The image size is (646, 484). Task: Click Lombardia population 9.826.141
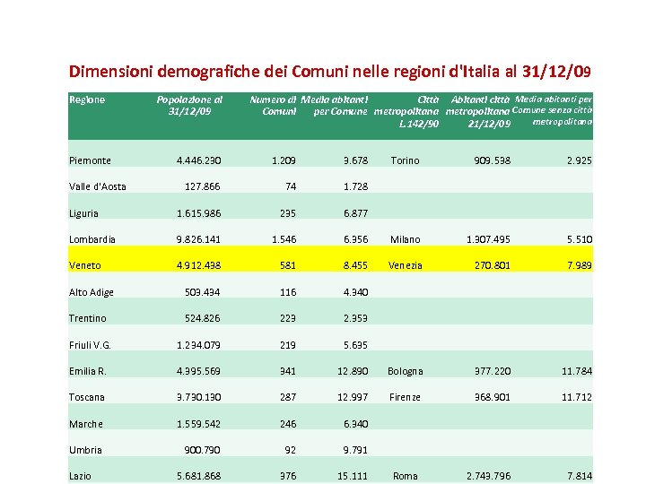click(x=198, y=239)
